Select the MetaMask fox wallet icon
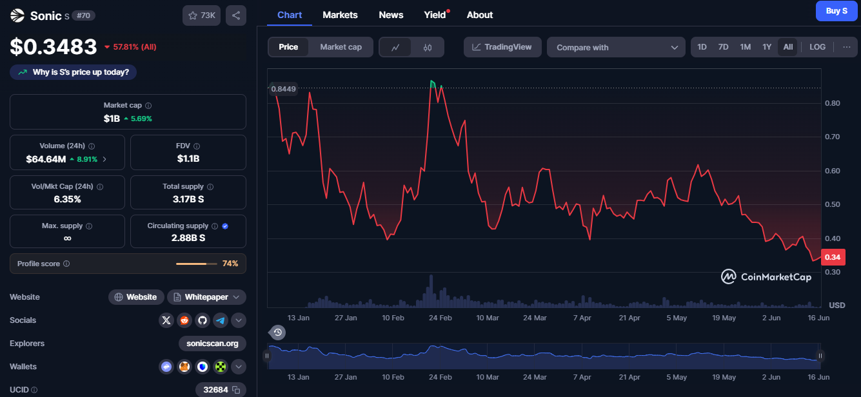The image size is (861, 397). [x=184, y=367]
